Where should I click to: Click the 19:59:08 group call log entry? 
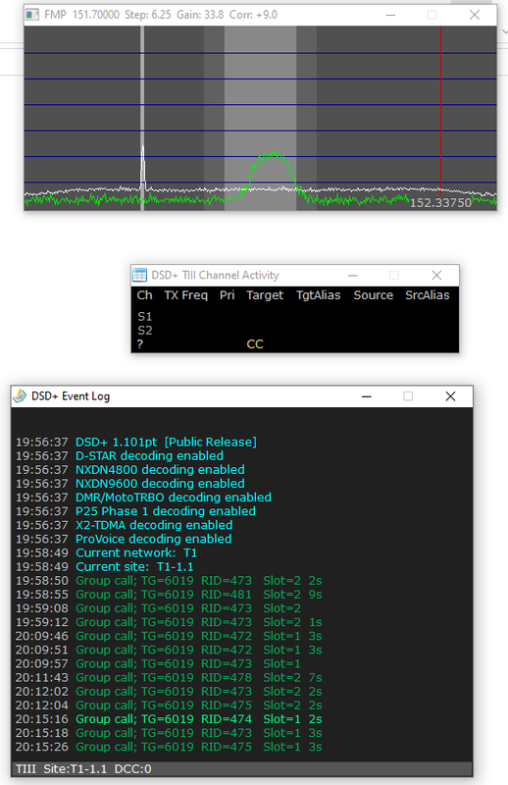[158, 608]
